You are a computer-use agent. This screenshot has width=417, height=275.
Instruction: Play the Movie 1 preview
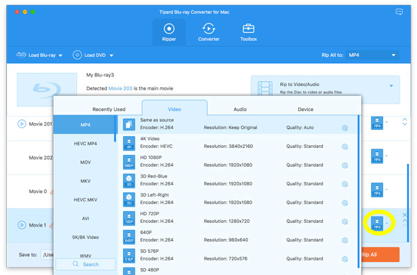point(22,225)
